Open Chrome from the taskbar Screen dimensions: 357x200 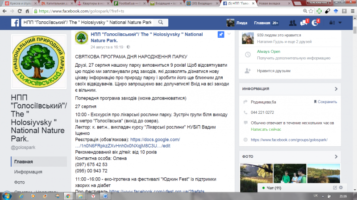pyautogui.click(x=68, y=196)
